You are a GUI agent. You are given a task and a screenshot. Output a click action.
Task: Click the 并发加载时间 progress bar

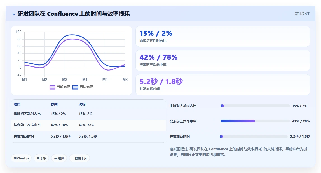click(x=254, y=136)
